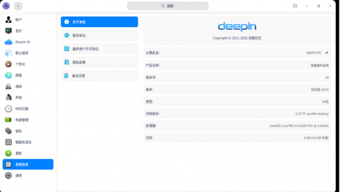
Task: Go back with the arrow button
Action: (18, 6)
